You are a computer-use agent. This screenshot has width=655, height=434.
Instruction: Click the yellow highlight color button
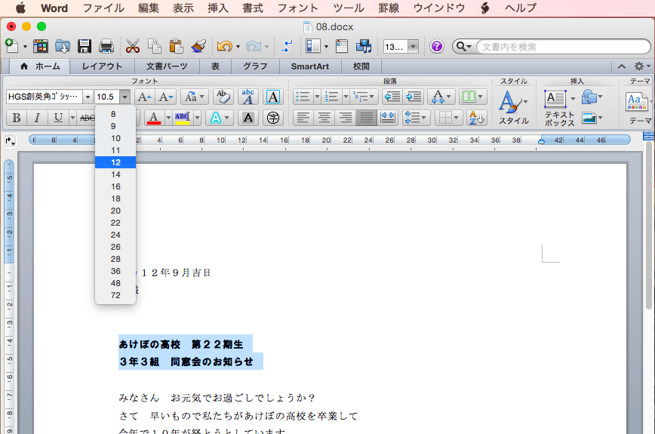pyautogui.click(x=182, y=118)
